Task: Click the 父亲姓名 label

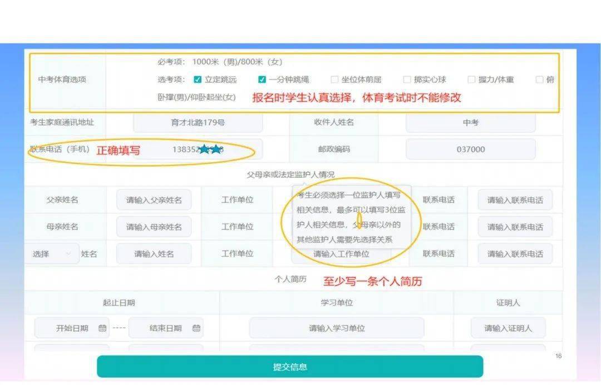Action: [x=62, y=200]
